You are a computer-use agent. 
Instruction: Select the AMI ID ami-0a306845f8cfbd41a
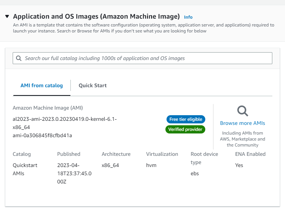(42, 136)
